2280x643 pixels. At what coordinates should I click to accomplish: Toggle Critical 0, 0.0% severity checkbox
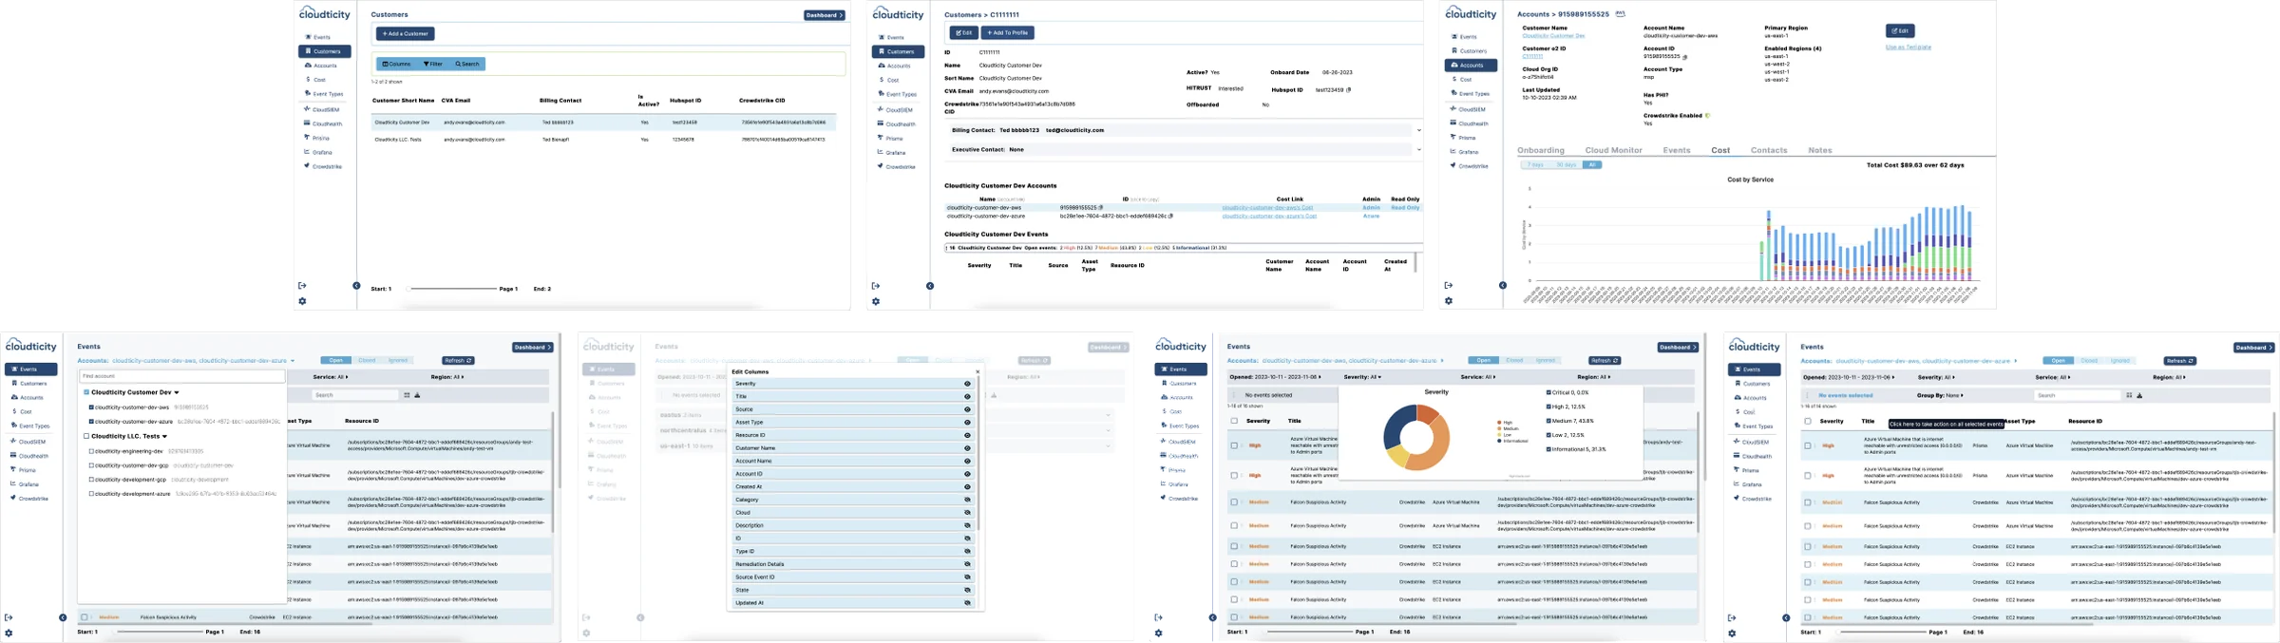pos(1548,392)
